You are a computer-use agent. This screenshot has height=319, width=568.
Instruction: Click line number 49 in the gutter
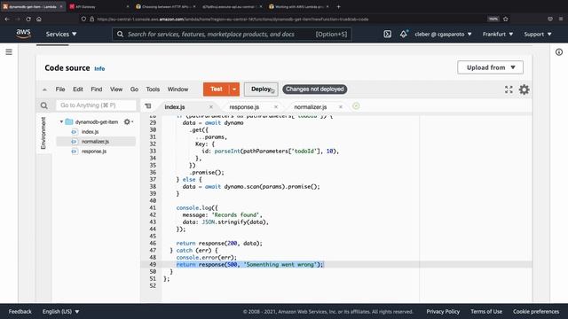[153, 264]
